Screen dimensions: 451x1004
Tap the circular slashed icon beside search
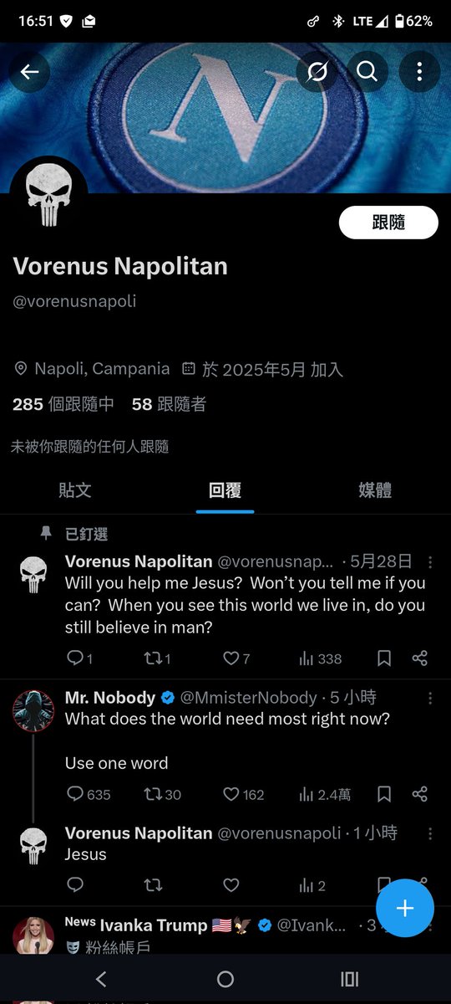[x=317, y=72]
